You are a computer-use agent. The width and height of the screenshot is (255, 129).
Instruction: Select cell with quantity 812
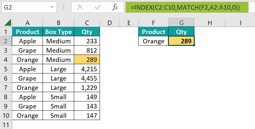tap(87, 50)
